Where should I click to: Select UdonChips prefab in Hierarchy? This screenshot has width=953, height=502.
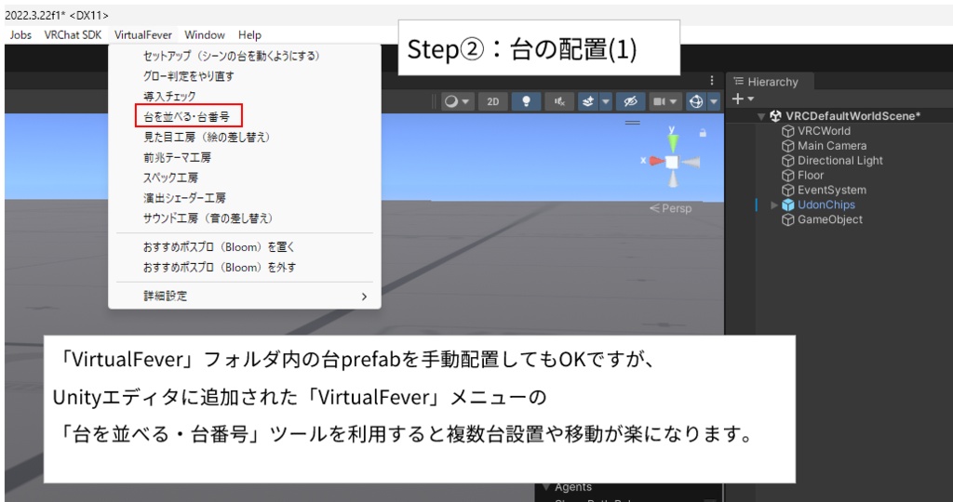point(826,205)
